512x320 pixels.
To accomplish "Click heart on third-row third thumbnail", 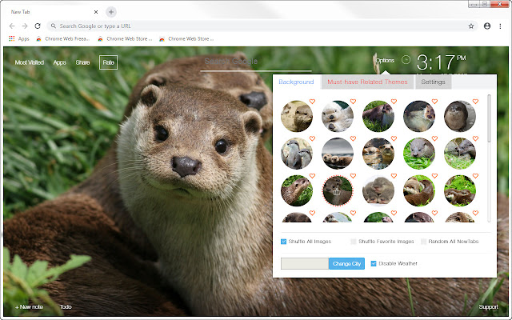I will (x=394, y=176).
